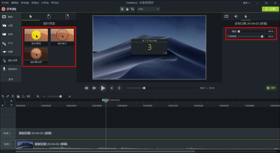Screen dimensions: 280x153
Task: Choose the crop tool above the canvas
Action: pyautogui.click(x=132, y=9)
